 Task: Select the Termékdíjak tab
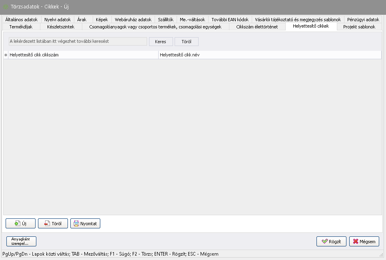coord(21,27)
